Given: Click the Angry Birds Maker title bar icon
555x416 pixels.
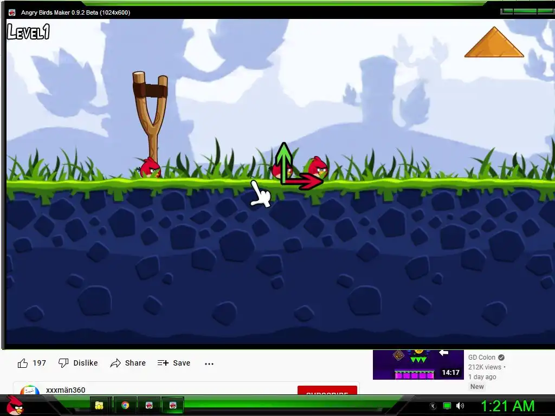Looking at the screenshot, I should [x=12, y=12].
